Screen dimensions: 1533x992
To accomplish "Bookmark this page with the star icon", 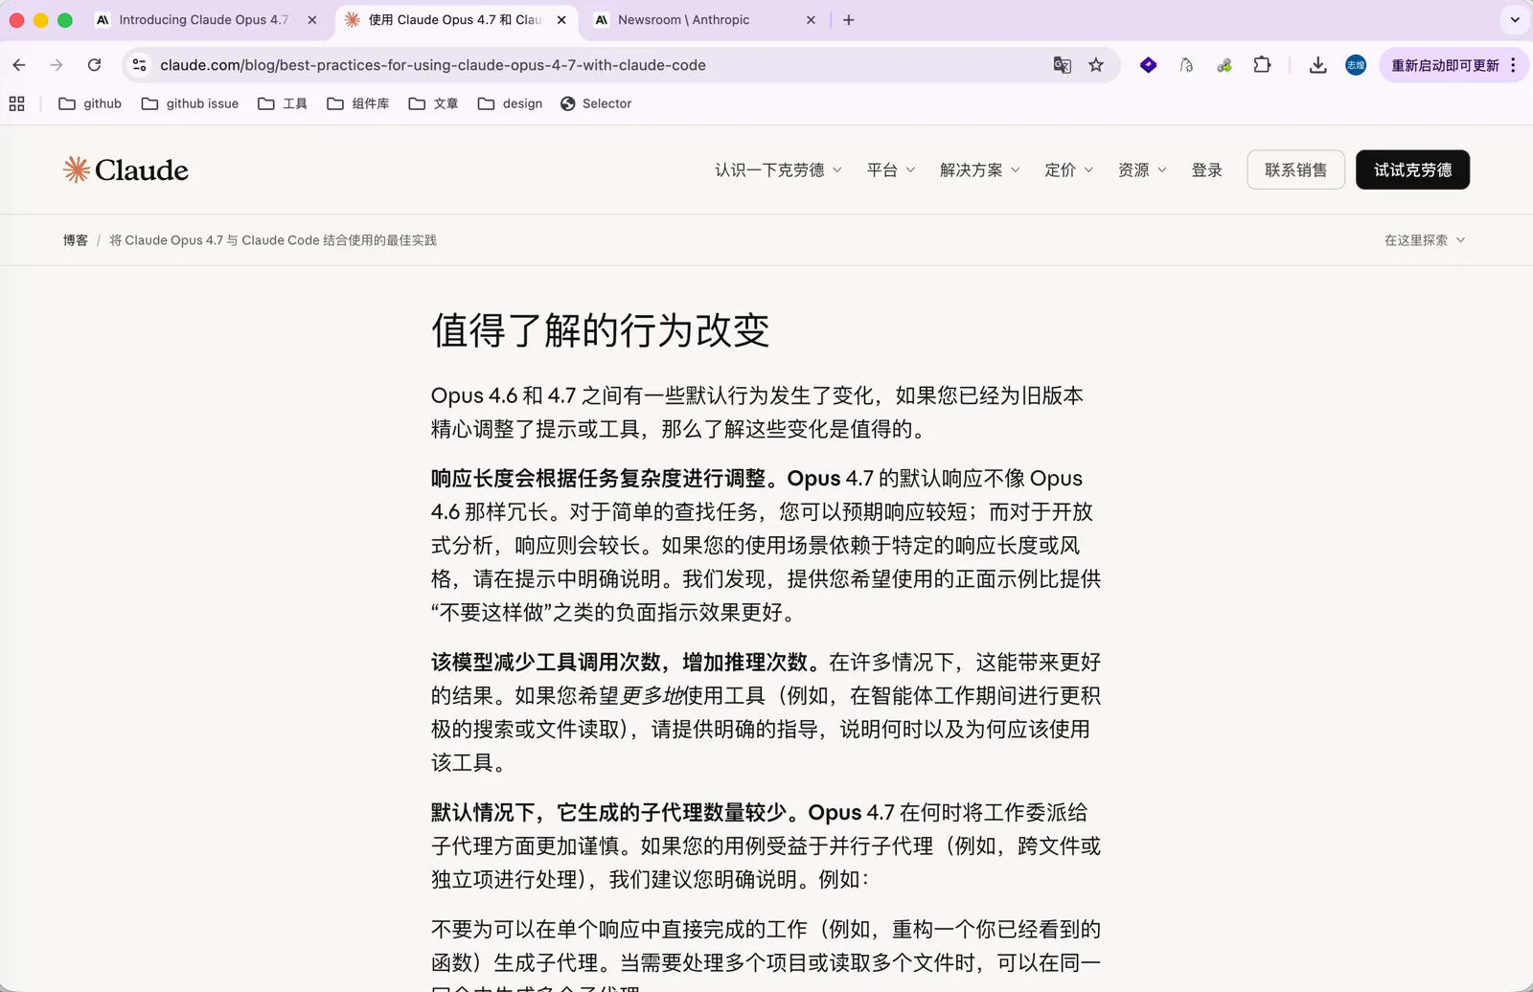I will [1096, 65].
